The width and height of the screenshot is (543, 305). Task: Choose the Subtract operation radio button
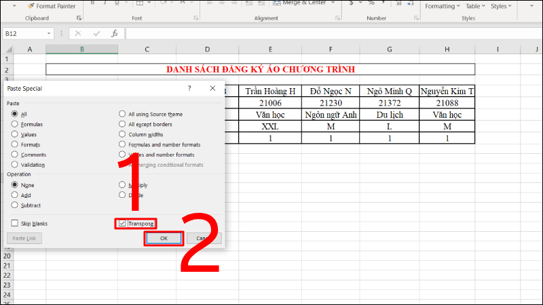(15, 205)
